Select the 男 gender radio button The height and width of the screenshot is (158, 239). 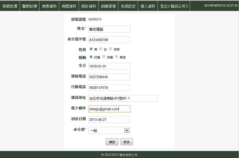[91, 49]
